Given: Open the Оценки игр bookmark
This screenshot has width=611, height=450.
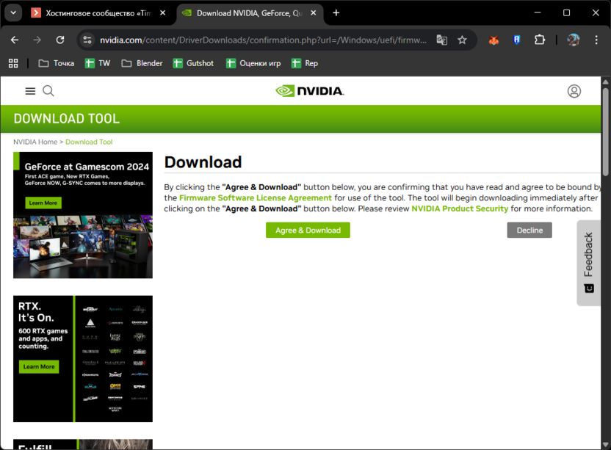Looking at the screenshot, I should coord(253,63).
